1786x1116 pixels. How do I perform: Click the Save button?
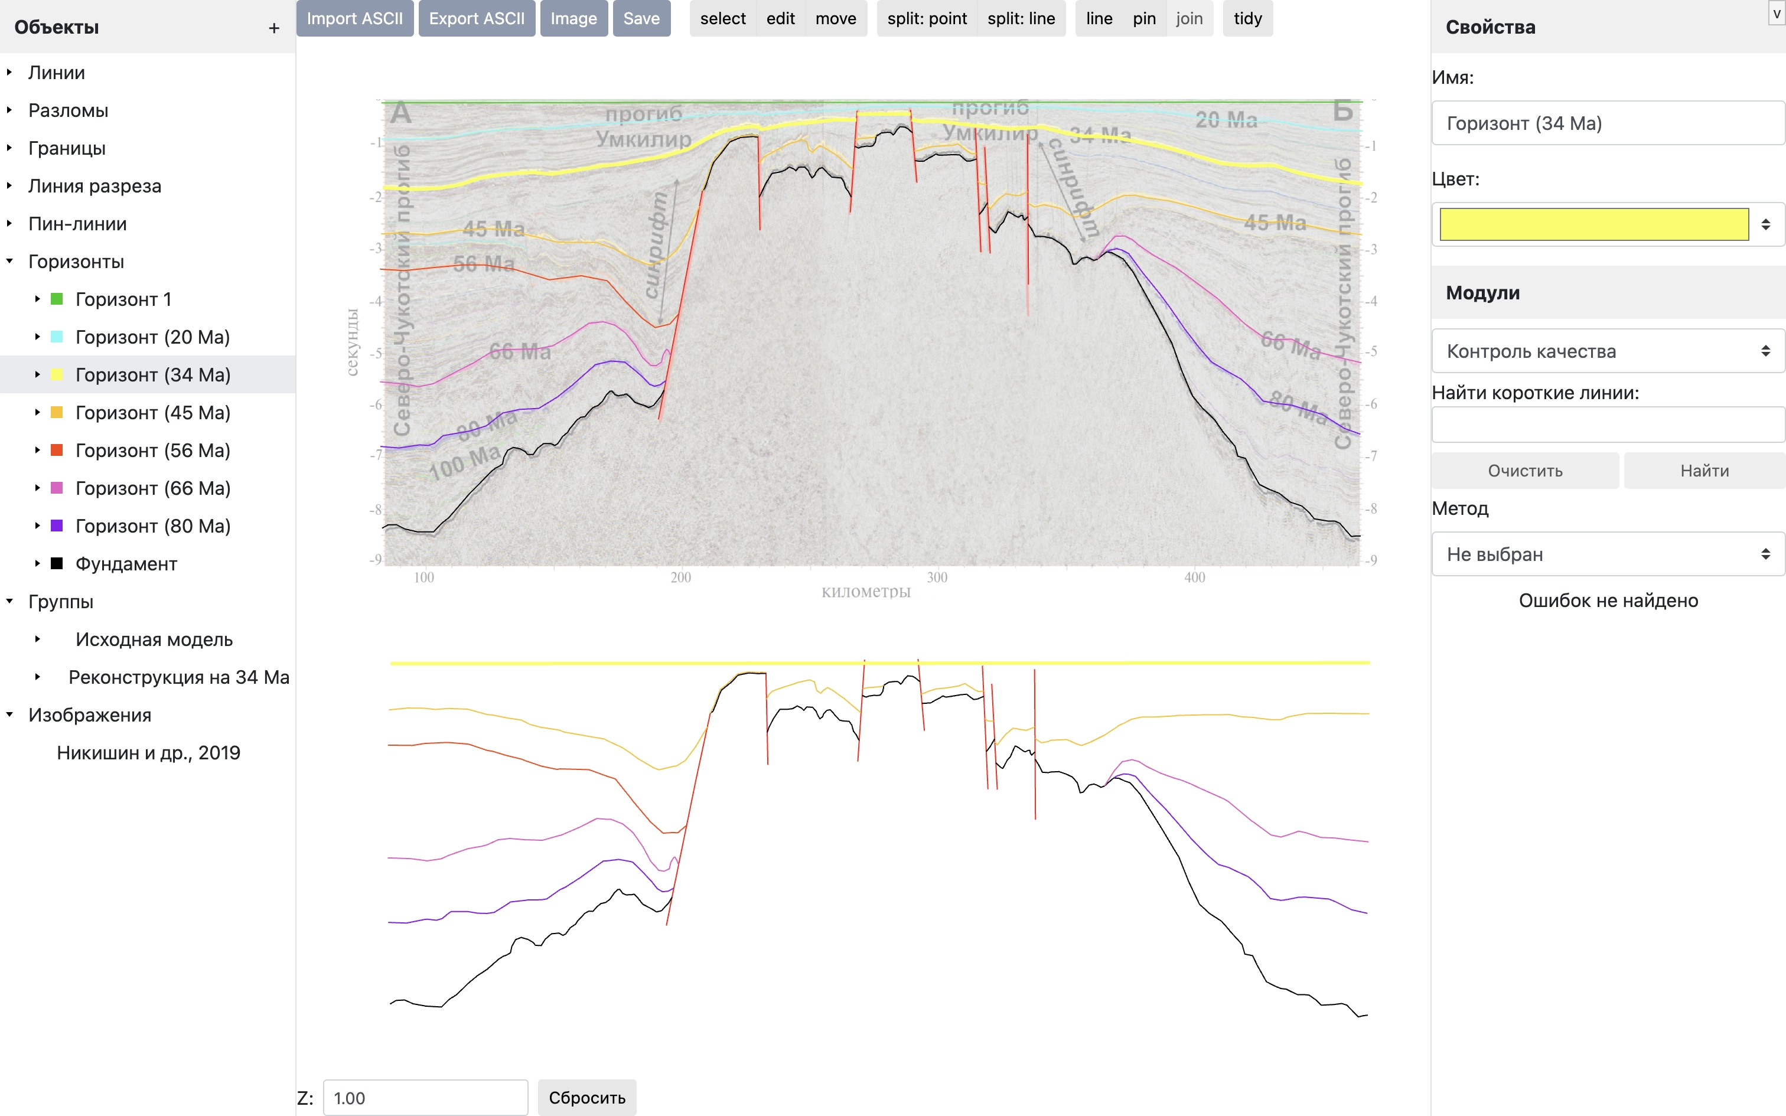[x=641, y=18]
